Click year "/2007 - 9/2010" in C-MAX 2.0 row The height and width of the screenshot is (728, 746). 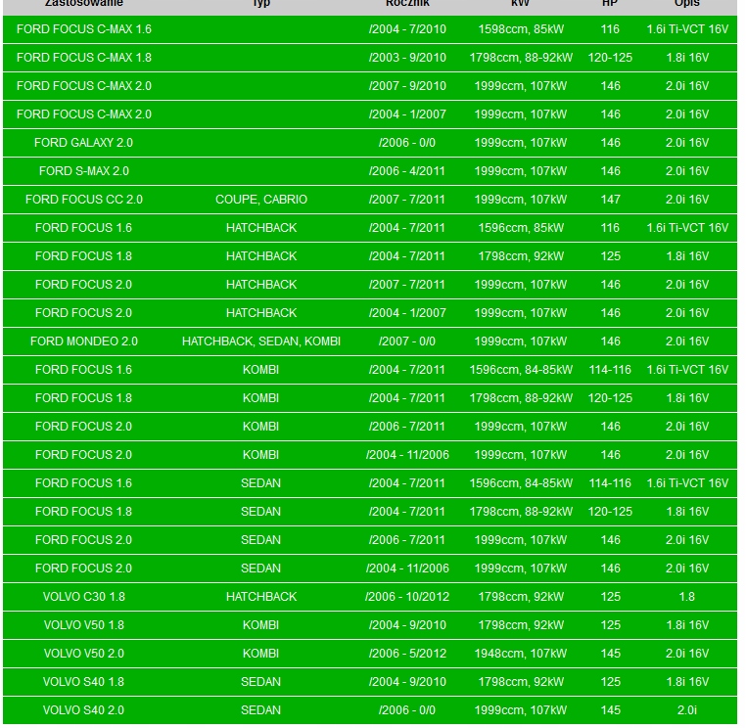point(407,86)
